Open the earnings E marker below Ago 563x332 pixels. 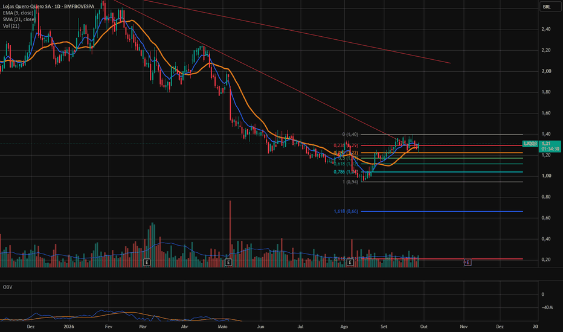(x=350, y=263)
